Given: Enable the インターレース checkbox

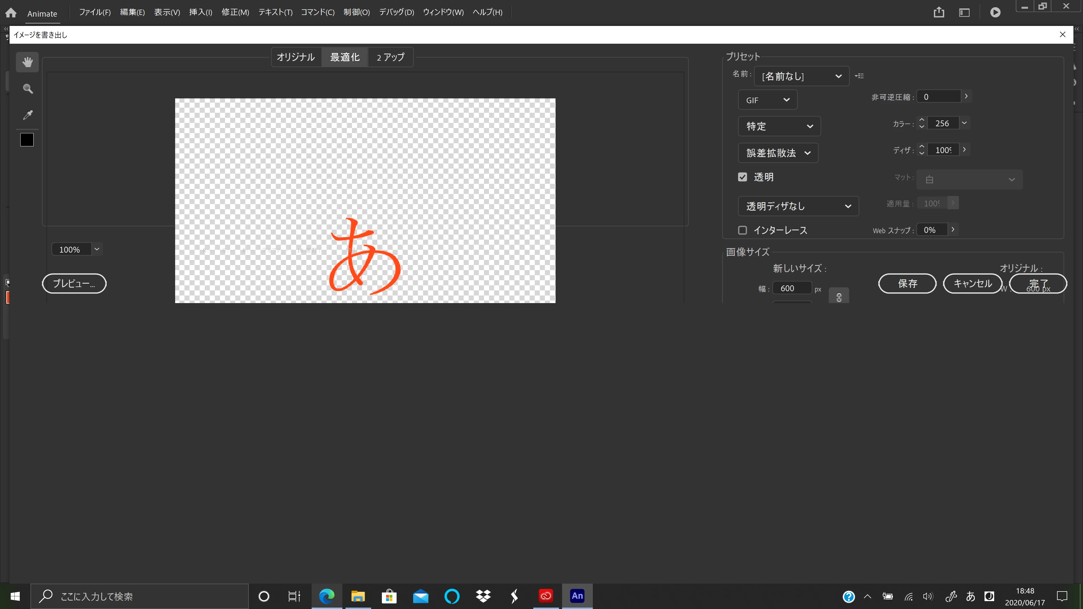Looking at the screenshot, I should tap(743, 230).
